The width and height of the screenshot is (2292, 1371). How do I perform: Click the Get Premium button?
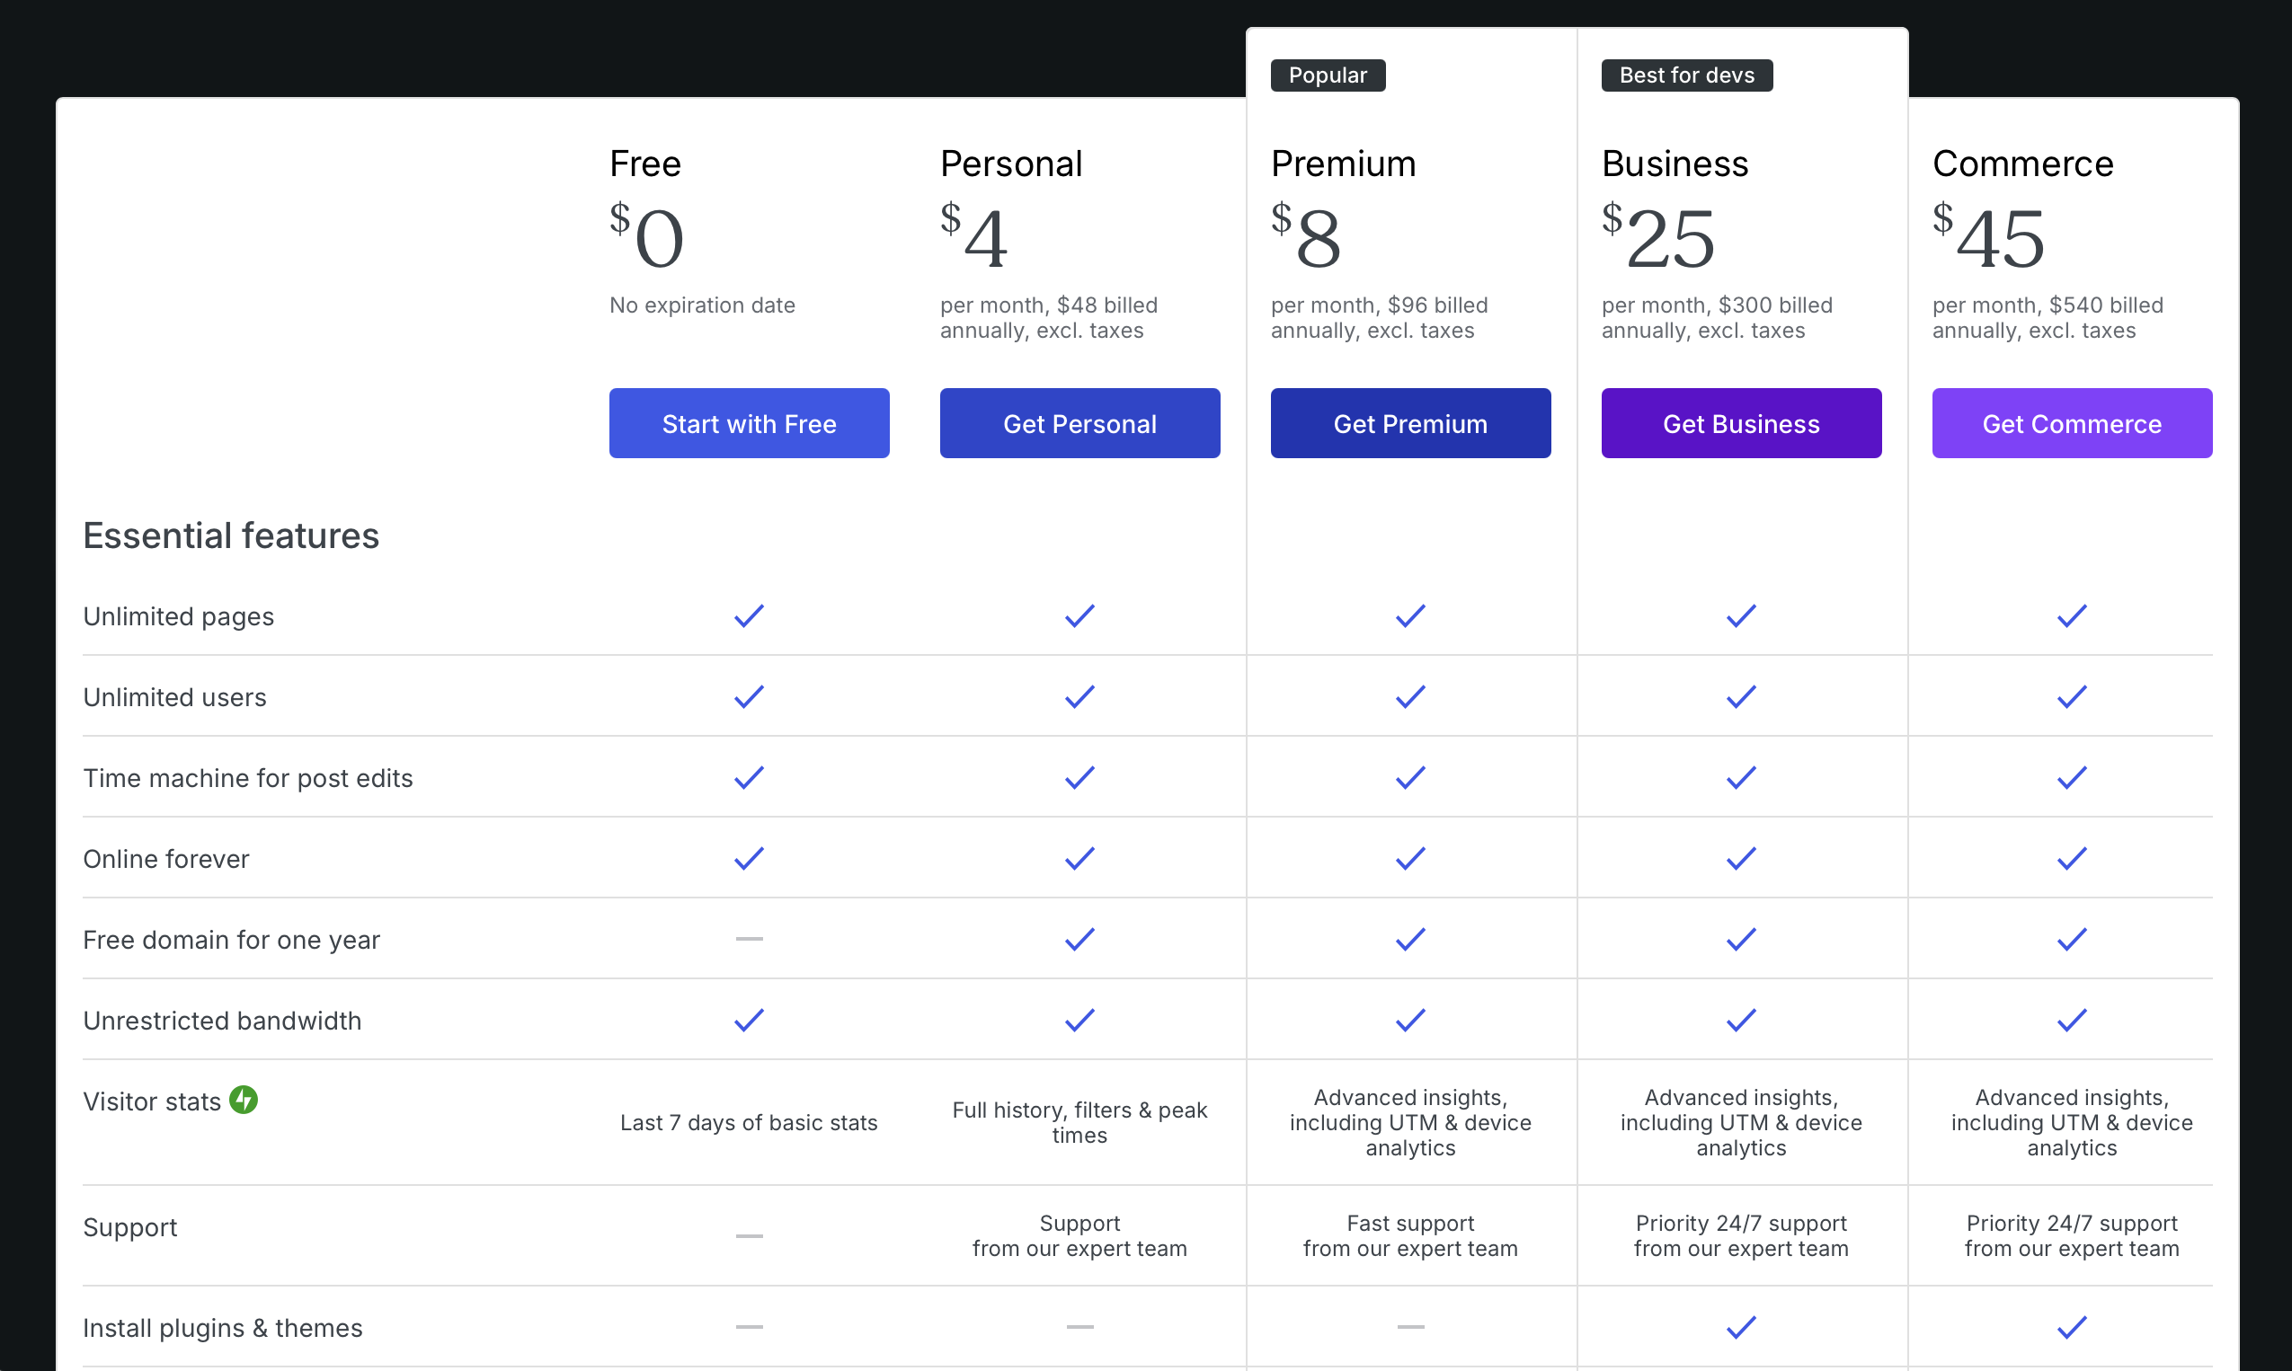click(1409, 423)
